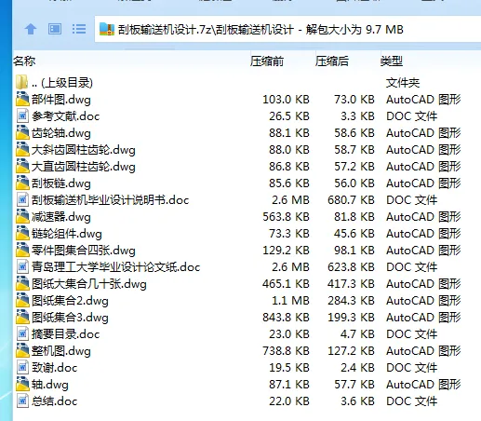The width and height of the screenshot is (481, 421).
Task: Select the file name 减速器.dwg
Action: tap(61, 217)
